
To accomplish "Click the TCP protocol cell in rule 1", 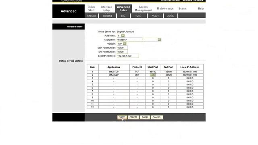I will [x=137, y=72].
